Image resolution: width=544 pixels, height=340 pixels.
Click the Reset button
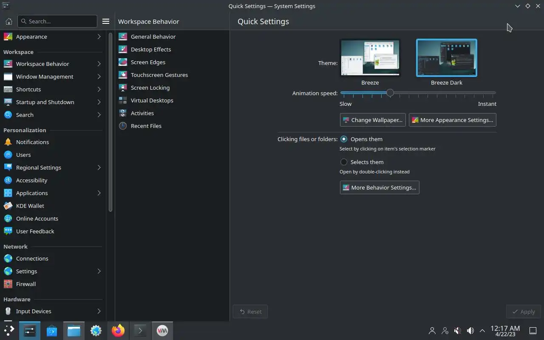point(250,312)
